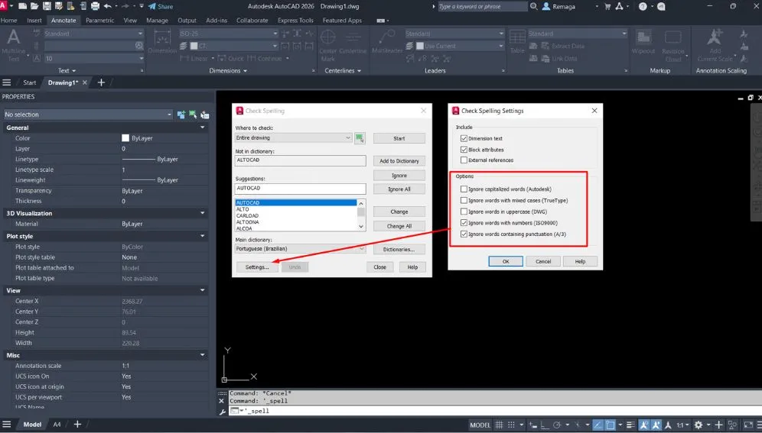Image resolution: width=762 pixels, height=433 pixels.
Task: Open the Home ribbon tab
Action: [8, 21]
